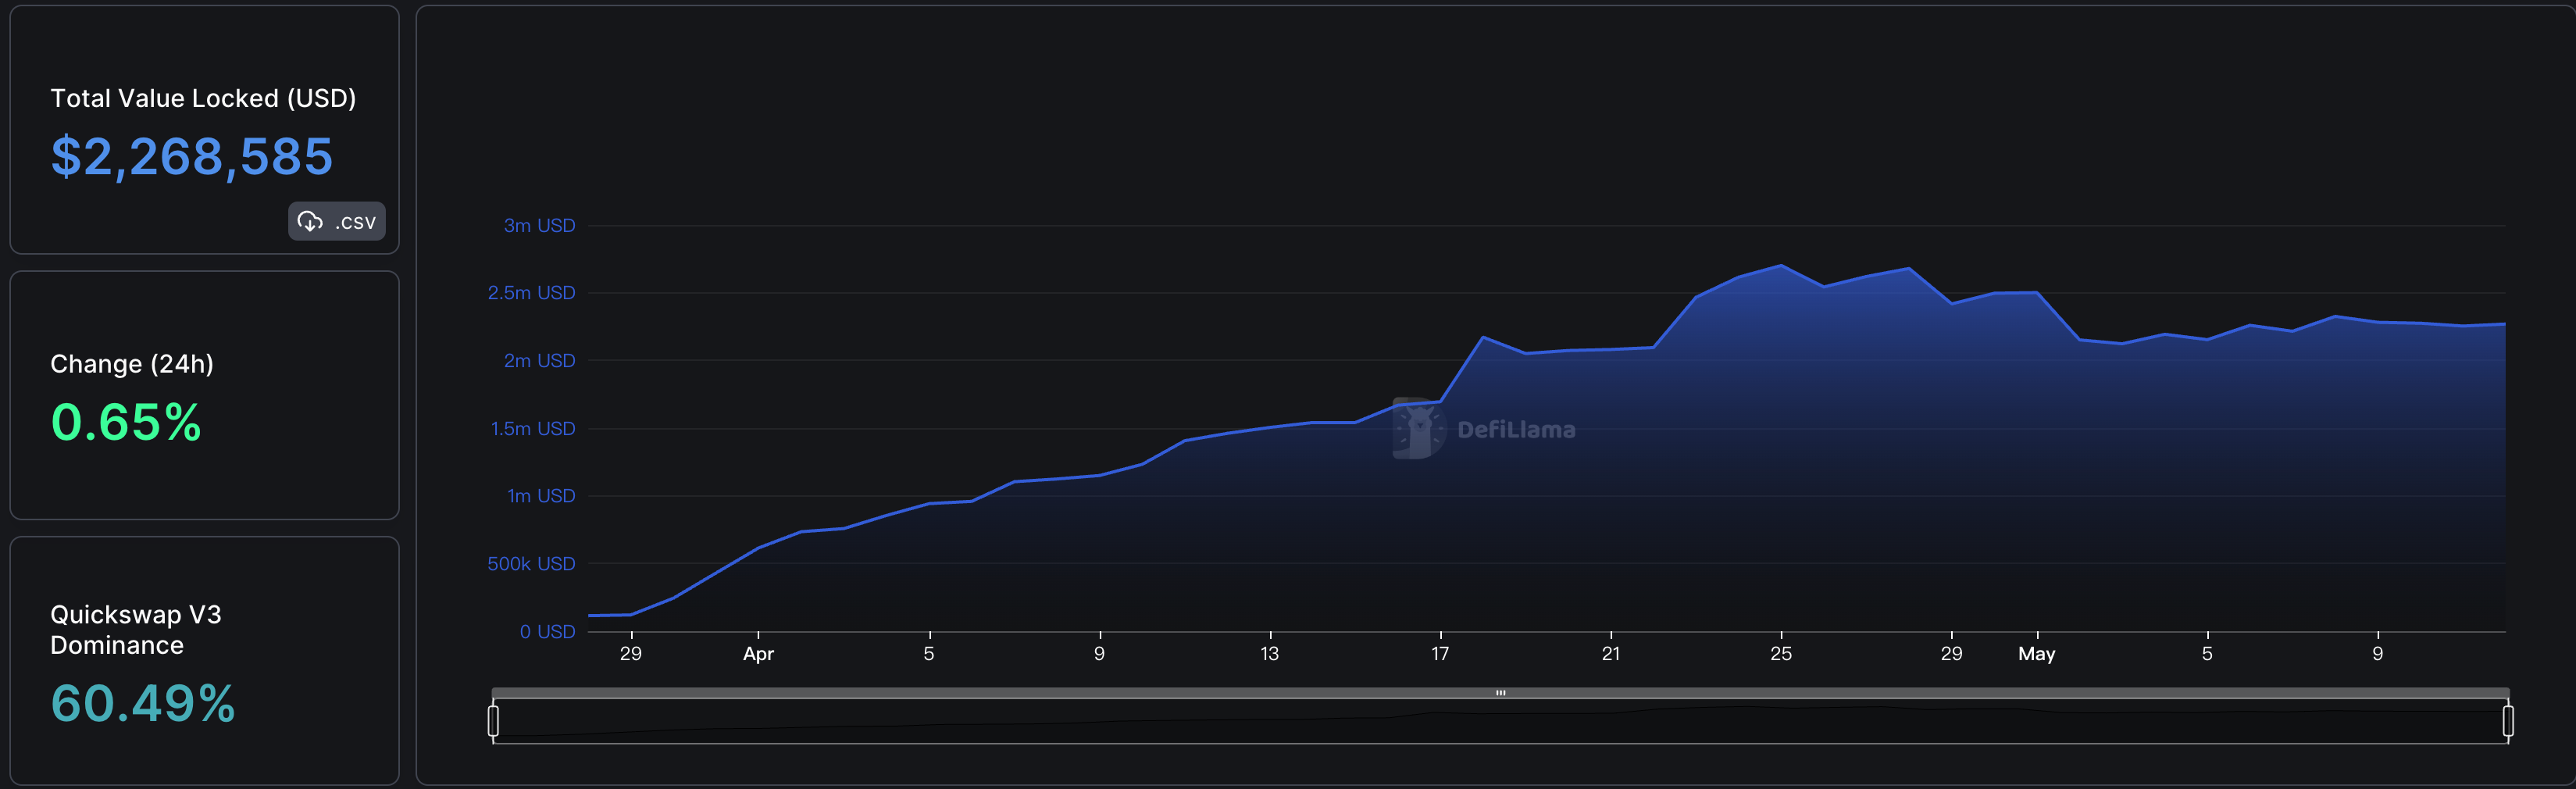2576x789 pixels.
Task: Click the 2m USD axis label
Action: coord(539,360)
